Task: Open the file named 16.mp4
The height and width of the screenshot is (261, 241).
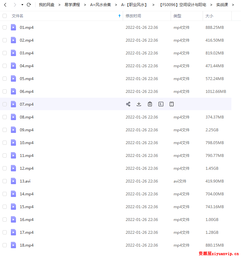Action: click(x=27, y=220)
